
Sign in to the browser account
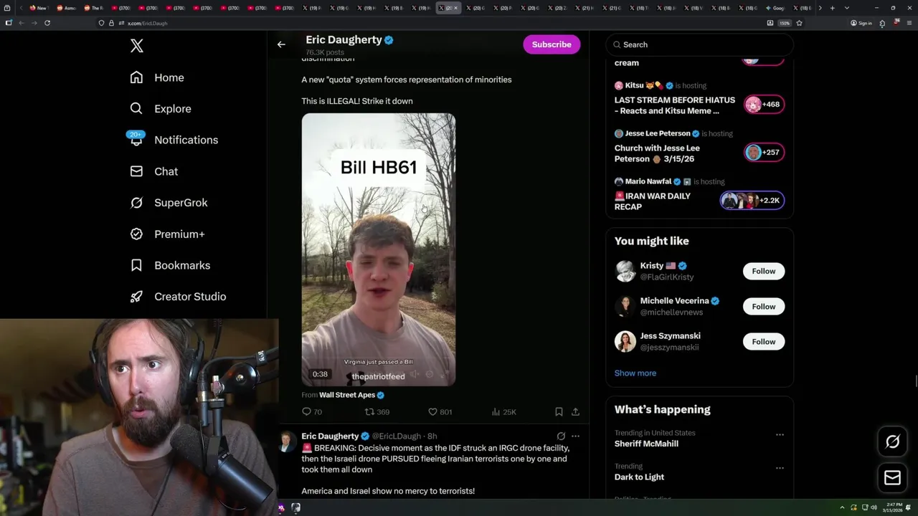tap(861, 23)
